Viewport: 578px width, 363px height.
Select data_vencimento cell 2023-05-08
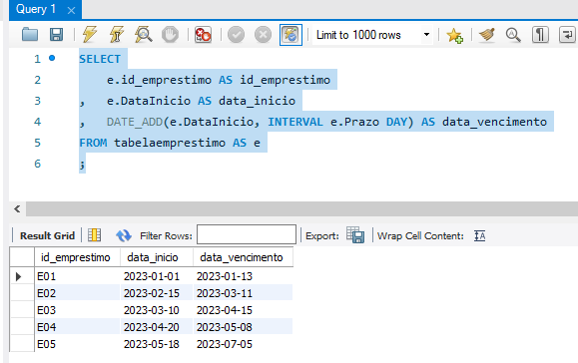click(243, 327)
